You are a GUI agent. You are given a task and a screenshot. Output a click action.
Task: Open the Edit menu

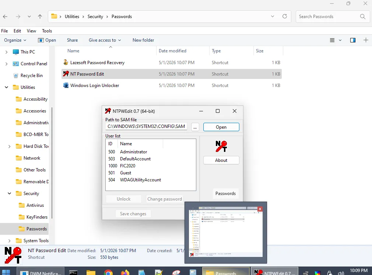click(17, 31)
